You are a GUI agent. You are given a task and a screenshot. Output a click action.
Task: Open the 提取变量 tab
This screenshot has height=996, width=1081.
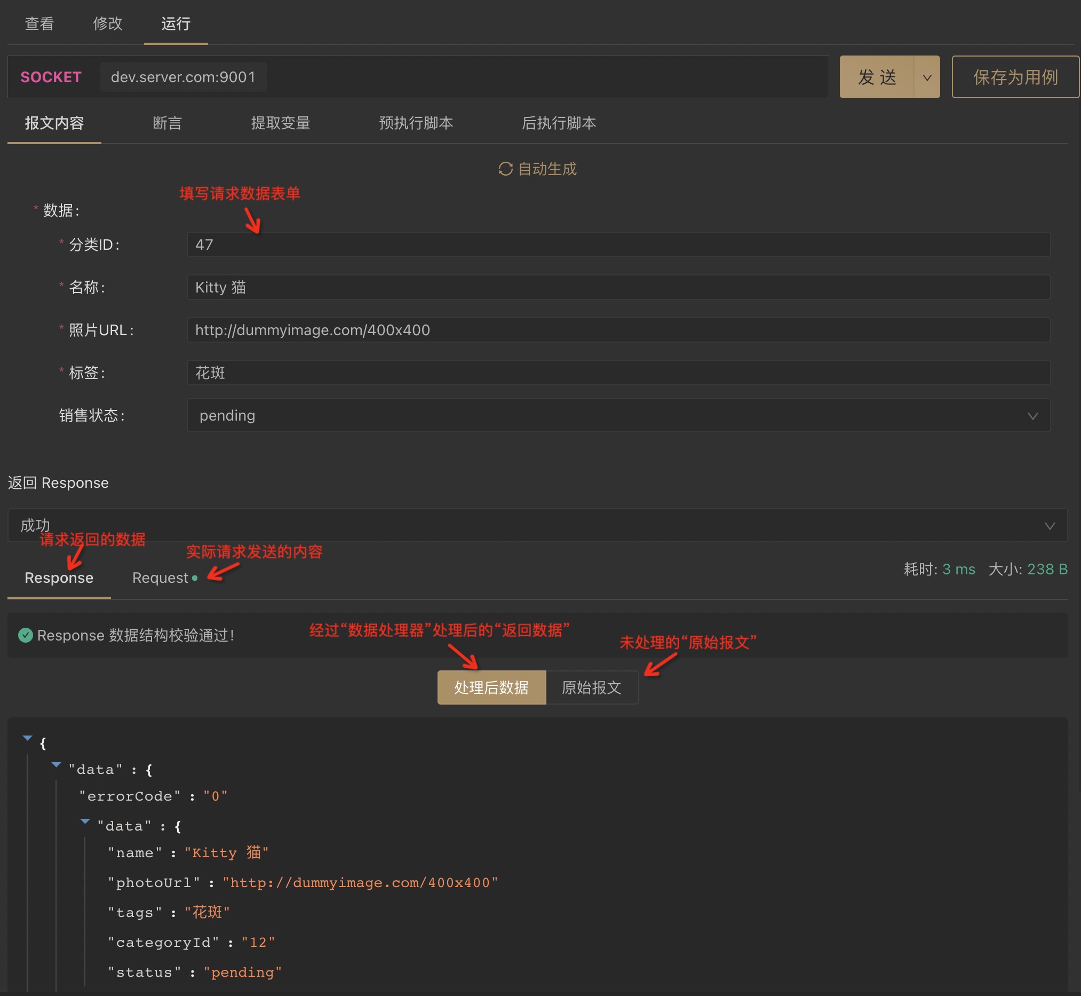[x=280, y=123]
